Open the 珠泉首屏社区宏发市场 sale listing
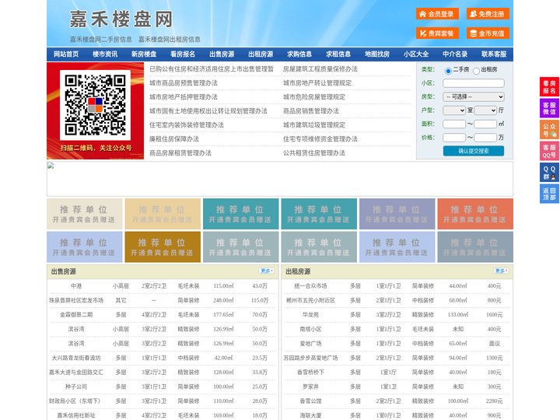This screenshot has height=420, width=560. (x=76, y=300)
